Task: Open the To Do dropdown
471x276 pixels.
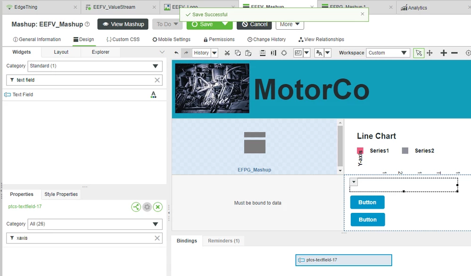Action: pos(167,24)
